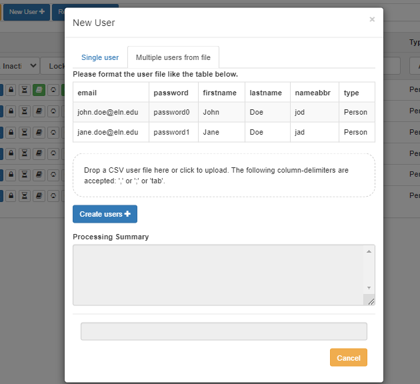
Task: Click the jod abbreviation cell
Action: [315, 112]
